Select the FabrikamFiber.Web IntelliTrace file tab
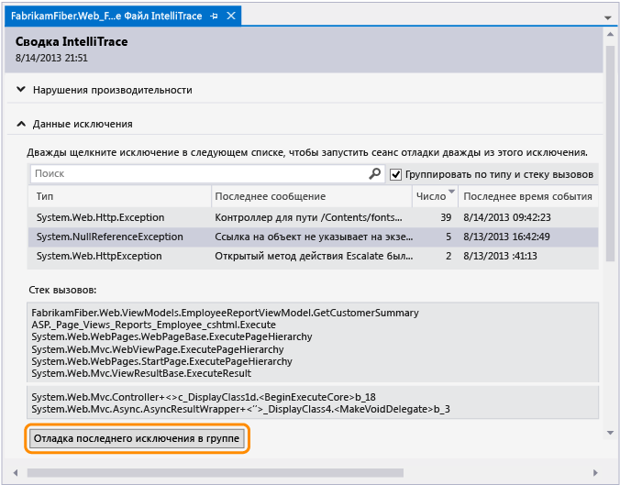 (x=106, y=16)
